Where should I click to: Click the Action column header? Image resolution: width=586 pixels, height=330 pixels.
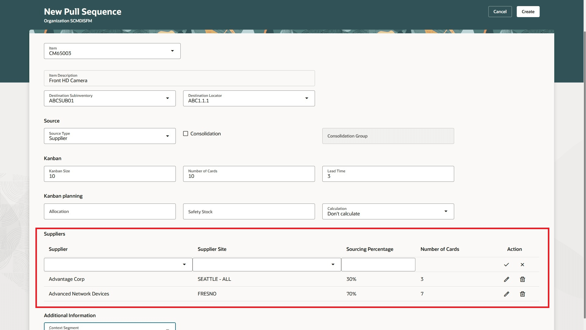click(514, 249)
